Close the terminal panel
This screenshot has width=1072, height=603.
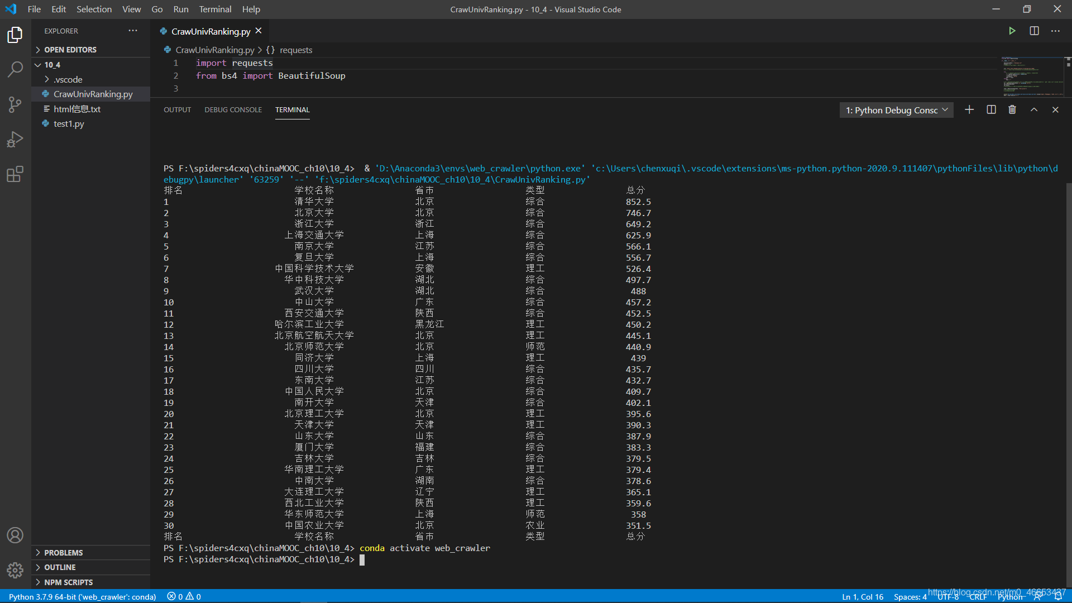pyautogui.click(x=1055, y=110)
